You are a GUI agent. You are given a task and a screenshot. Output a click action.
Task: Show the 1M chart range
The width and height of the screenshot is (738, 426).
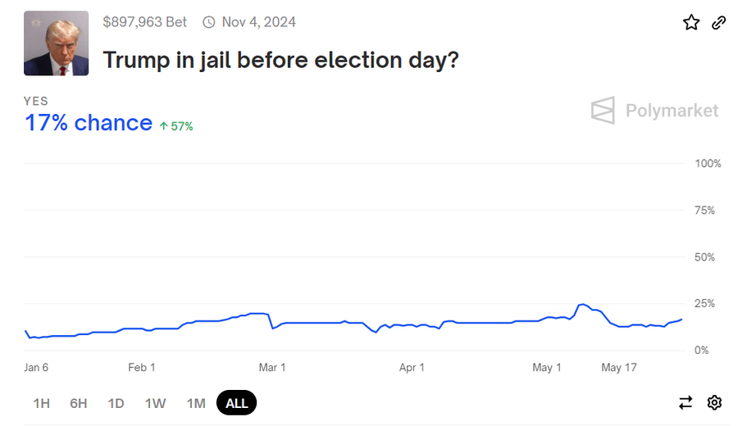click(195, 403)
